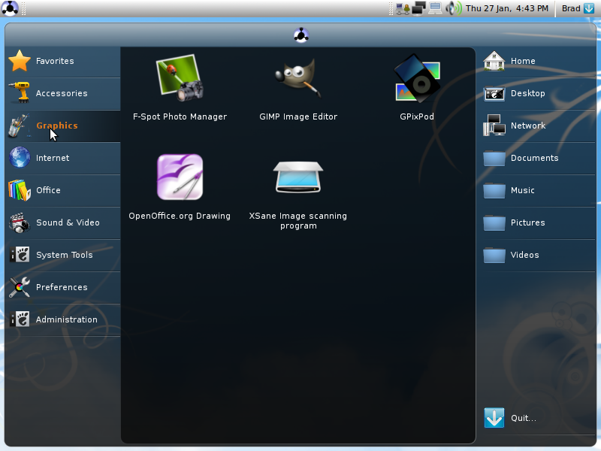Screen dimensions: 601x451
Task: Open the Pictures folder
Action: tap(538, 222)
